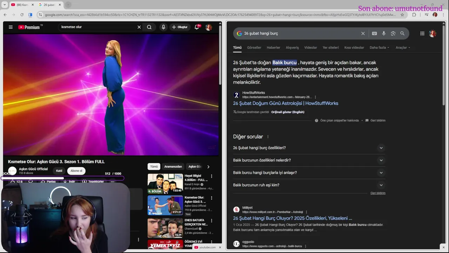
Task: Go back in the Chrome browser
Action: pyautogui.click(x=5, y=15)
